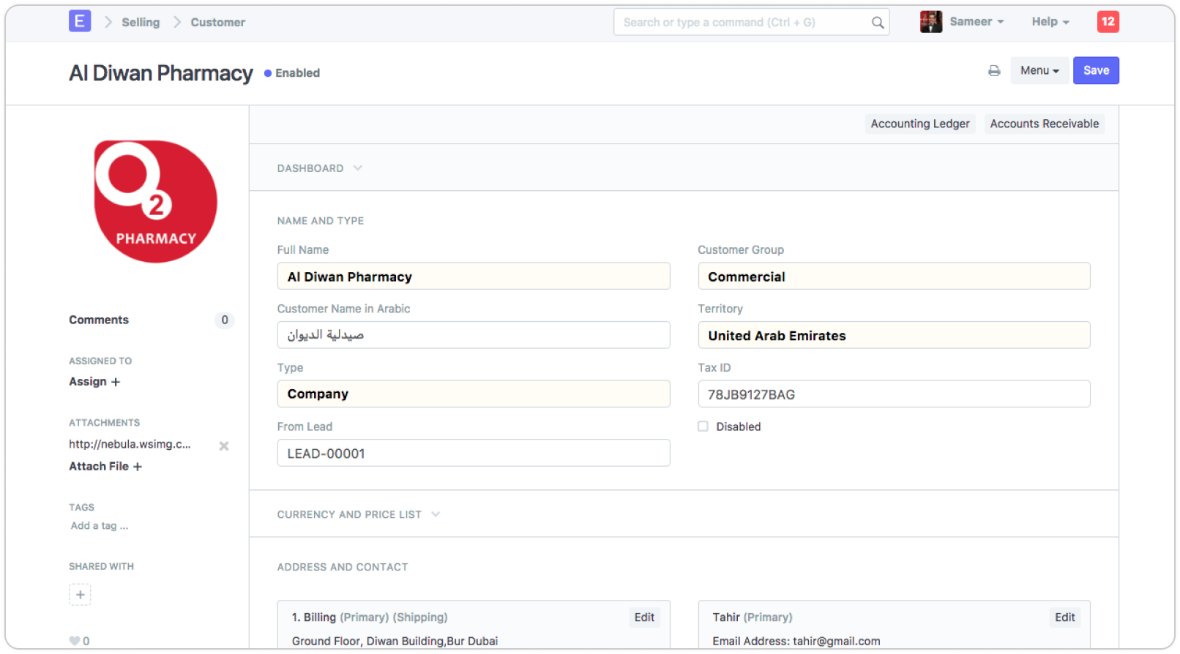Save the customer record

pos(1096,71)
